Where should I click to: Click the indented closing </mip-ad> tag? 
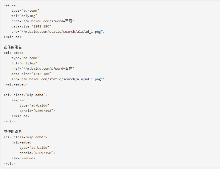(x=20, y=116)
